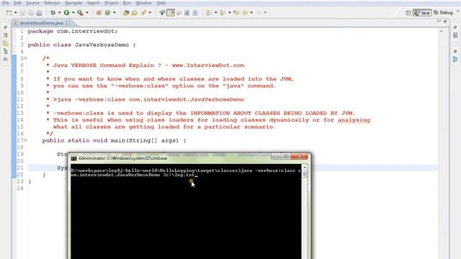Click the Open Task folder icon
Viewport: 461px width, 259px height.
[x=135, y=13]
